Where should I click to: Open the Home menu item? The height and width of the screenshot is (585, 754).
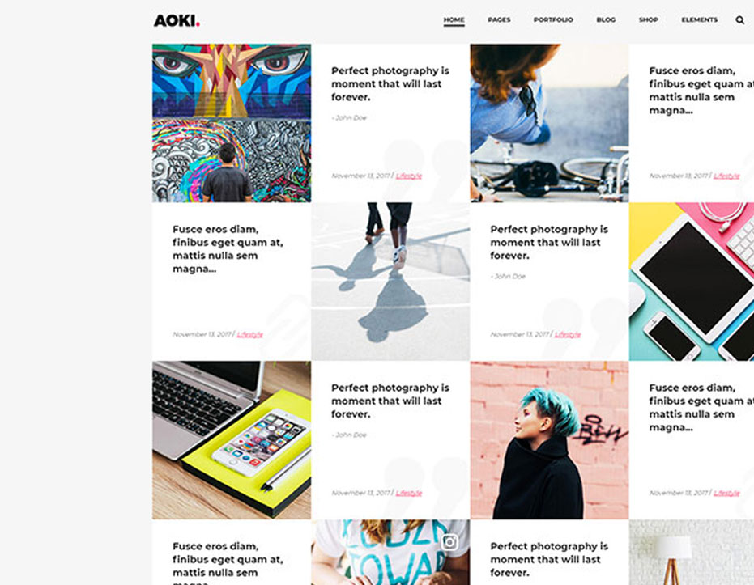pyautogui.click(x=454, y=19)
